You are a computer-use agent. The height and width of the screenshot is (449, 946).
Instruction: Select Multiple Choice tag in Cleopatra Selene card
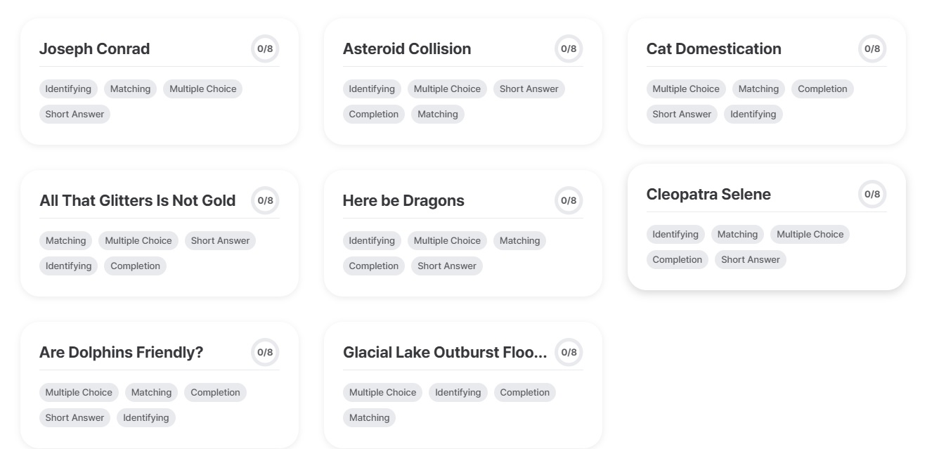810,234
